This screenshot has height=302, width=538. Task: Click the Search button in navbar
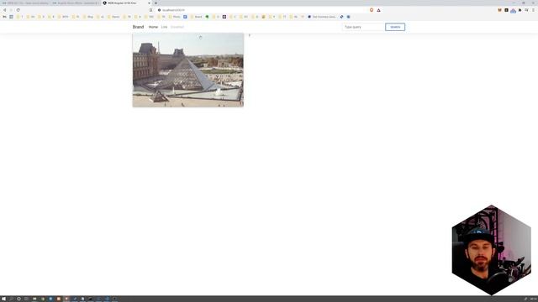pos(395,27)
